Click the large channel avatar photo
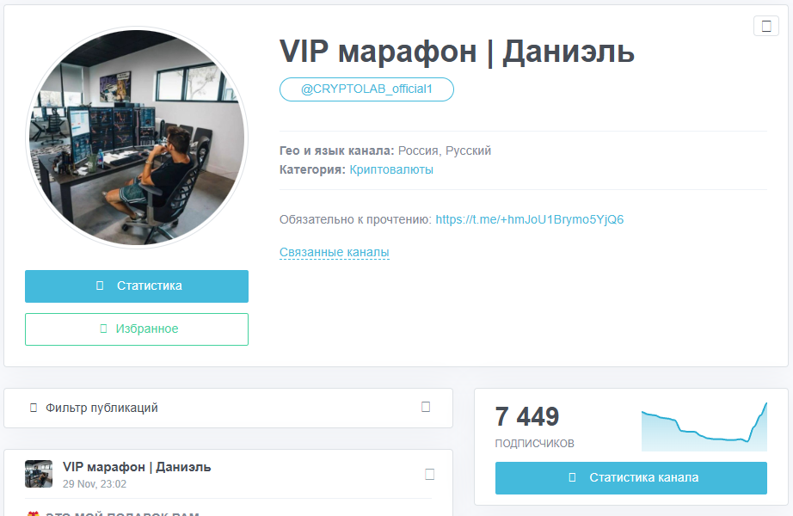This screenshot has width=793, height=516. pyautogui.click(x=137, y=138)
